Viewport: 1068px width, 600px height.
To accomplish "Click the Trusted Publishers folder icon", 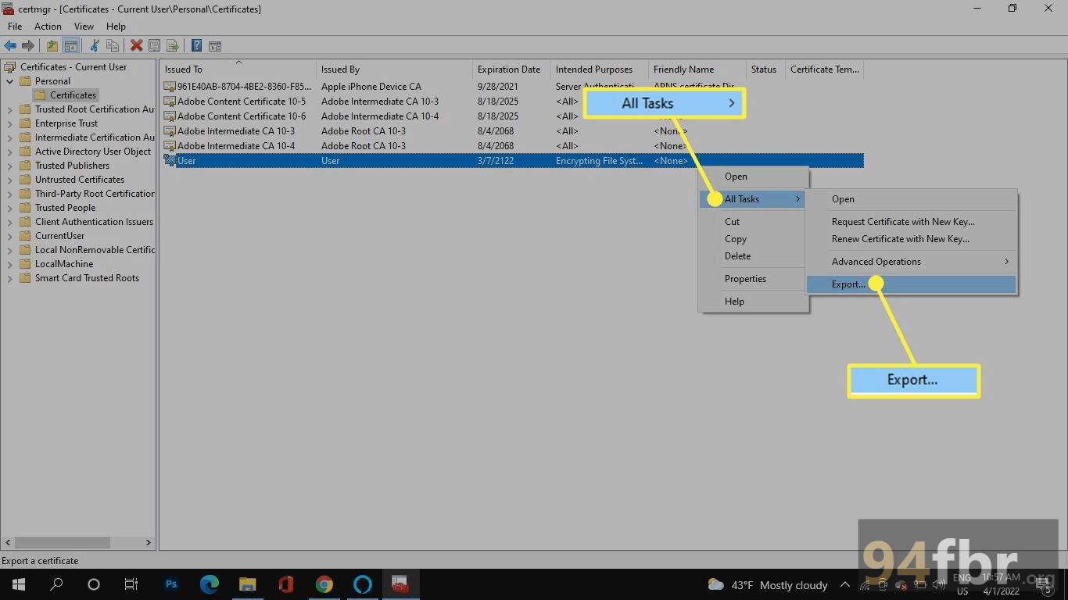I will pos(25,166).
